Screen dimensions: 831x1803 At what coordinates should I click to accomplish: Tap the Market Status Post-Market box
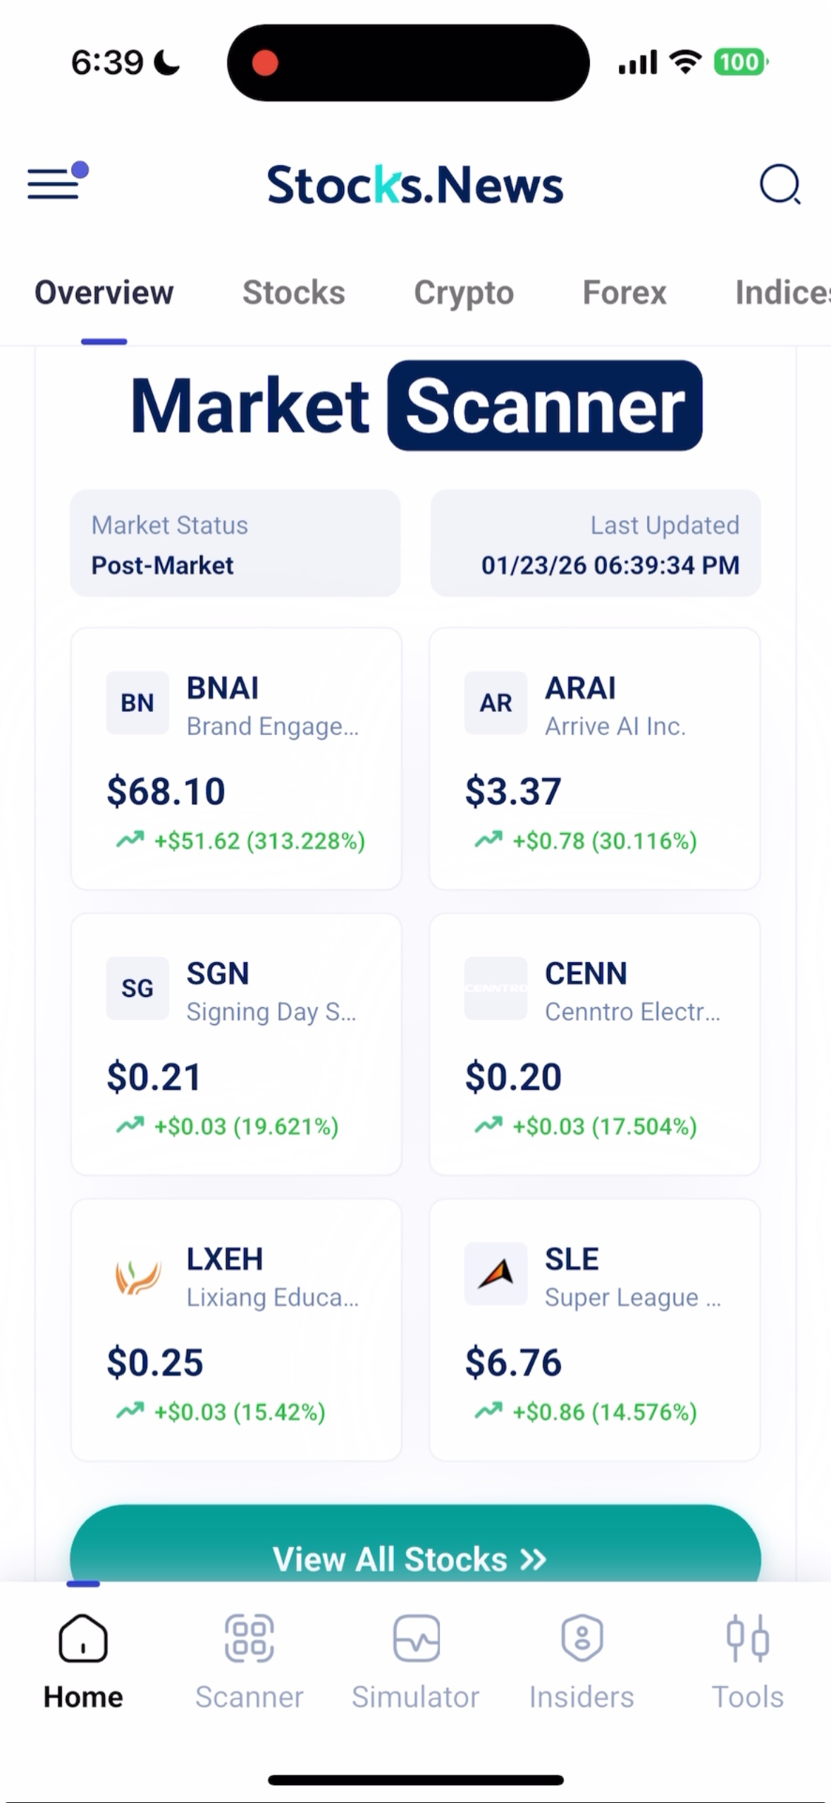pyautogui.click(x=235, y=544)
